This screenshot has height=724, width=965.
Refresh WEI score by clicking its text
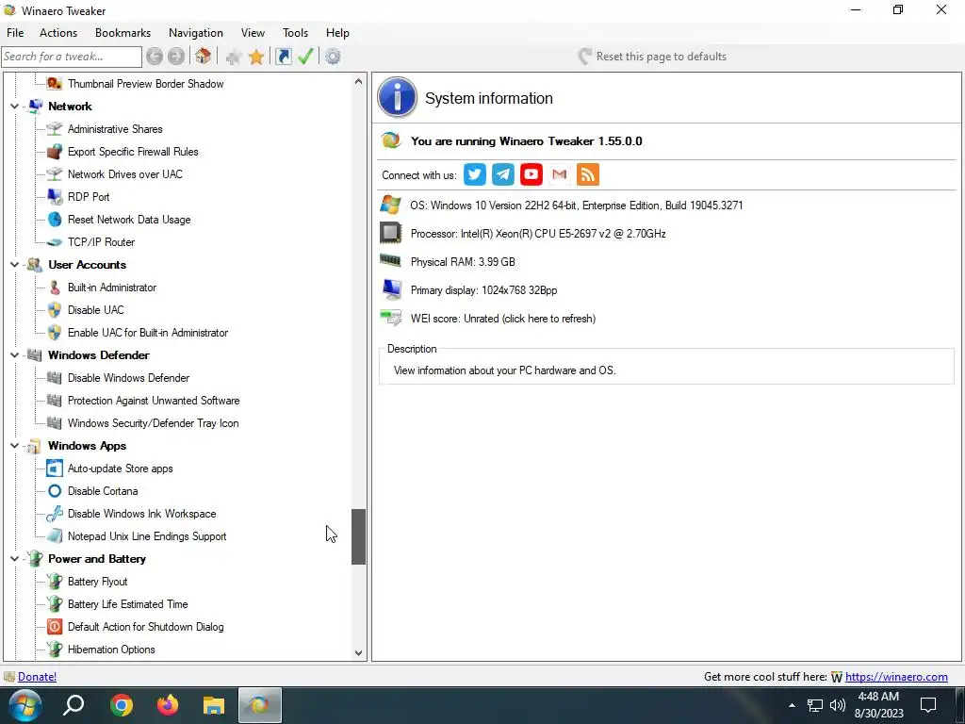503,319
